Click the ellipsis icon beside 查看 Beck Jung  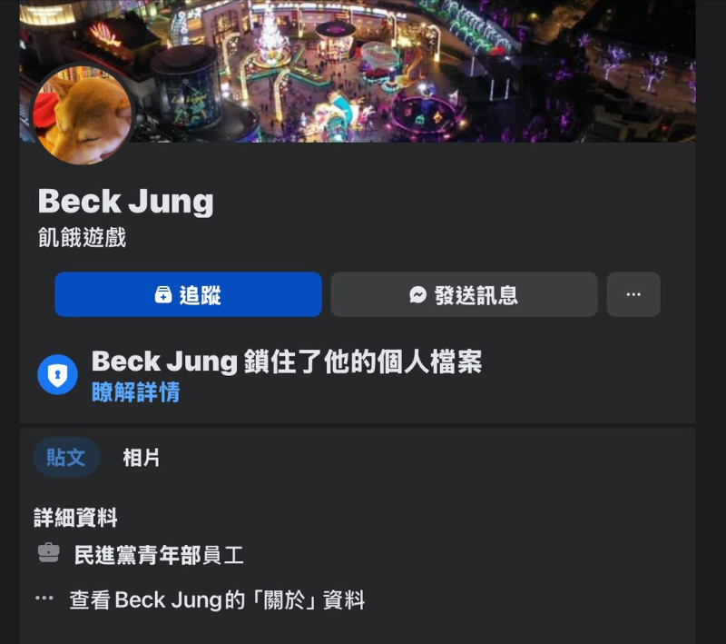click(x=44, y=598)
